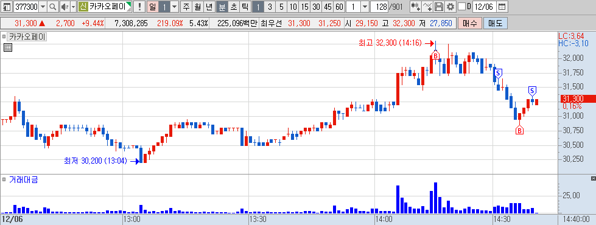Select the 틱 (tick) chart period
The image size is (596, 225).
tap(245, 7)
